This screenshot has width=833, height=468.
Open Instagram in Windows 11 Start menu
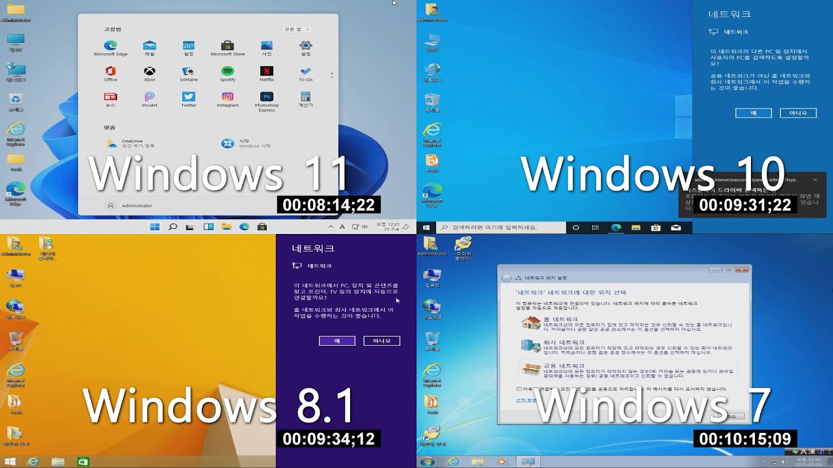click(228, 99)
